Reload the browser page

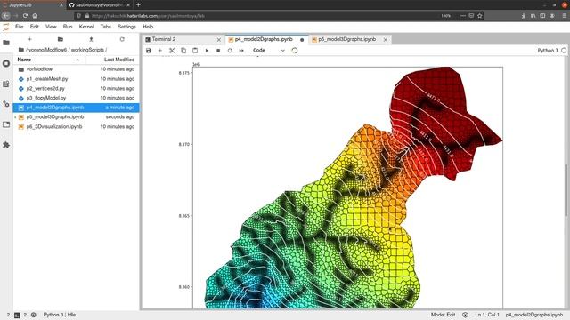(x=25, y=16)
